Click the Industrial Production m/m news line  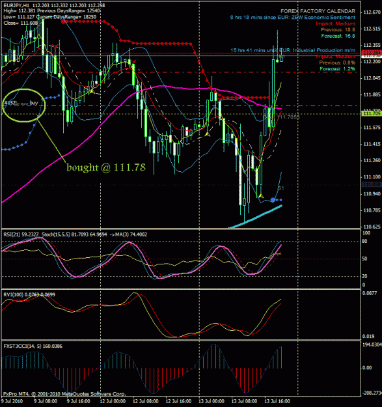point(293,50)
